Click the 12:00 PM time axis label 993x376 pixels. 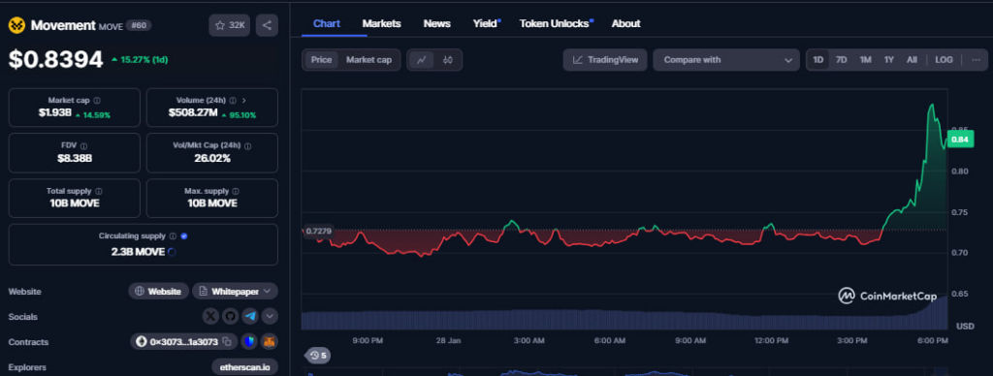click(771, 340)
